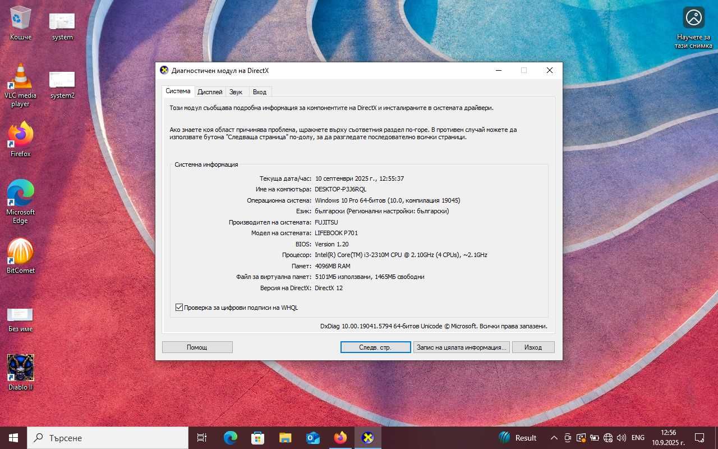Expand the hidden system tray icons chevron
The height and width of the screenshot is (449, 718).
[x=554, y=438]
